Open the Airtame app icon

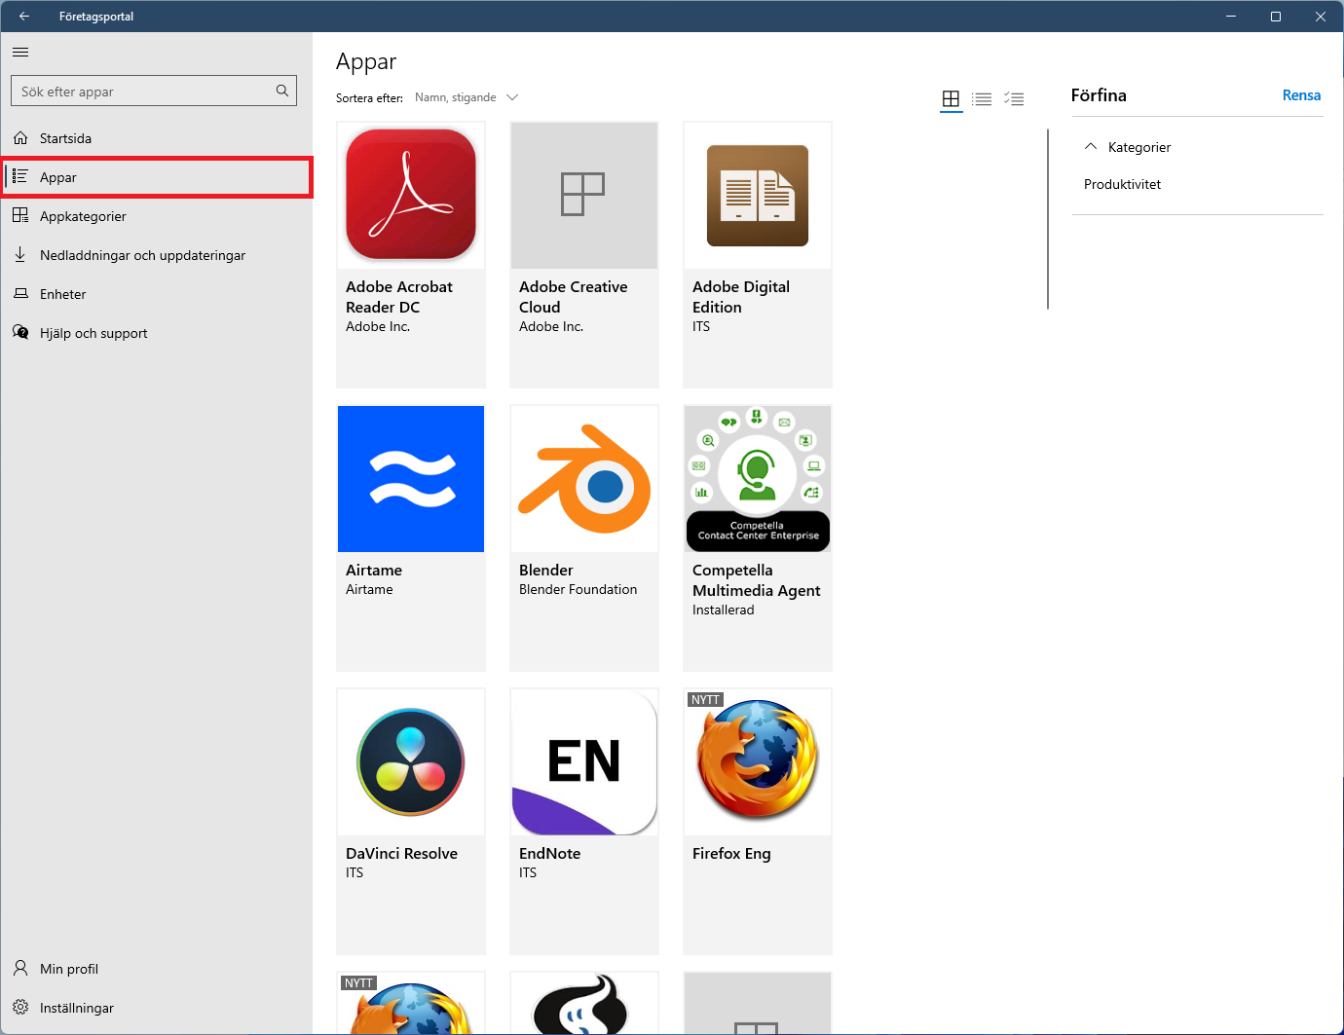pos(411,479)
